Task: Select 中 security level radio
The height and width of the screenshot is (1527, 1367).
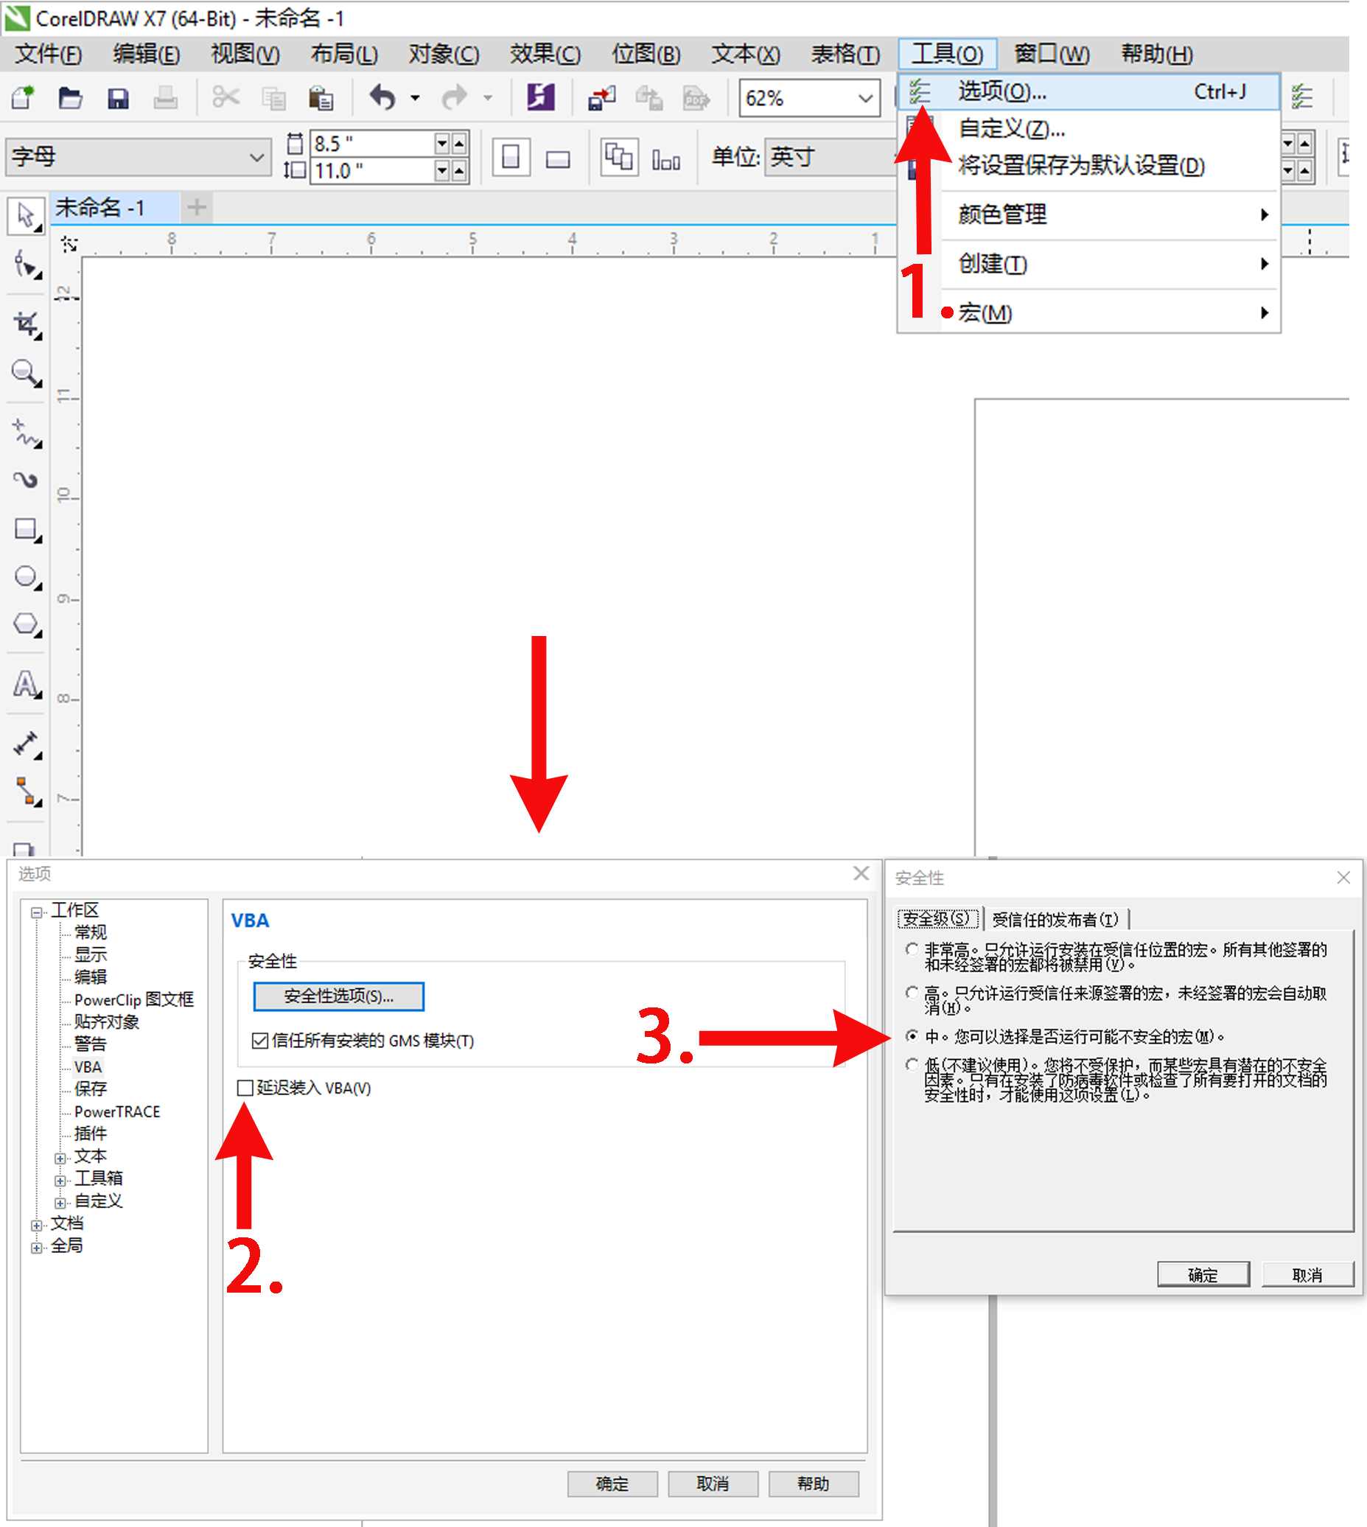Action: [x=912, y=1035]
